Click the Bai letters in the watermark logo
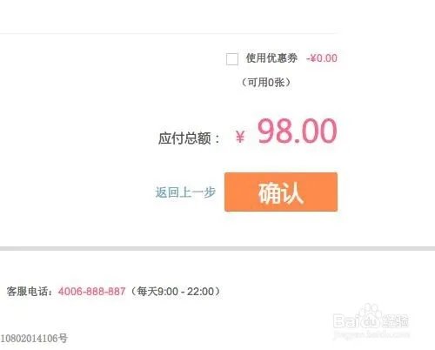The image size is (435, 350). [346, 321]
